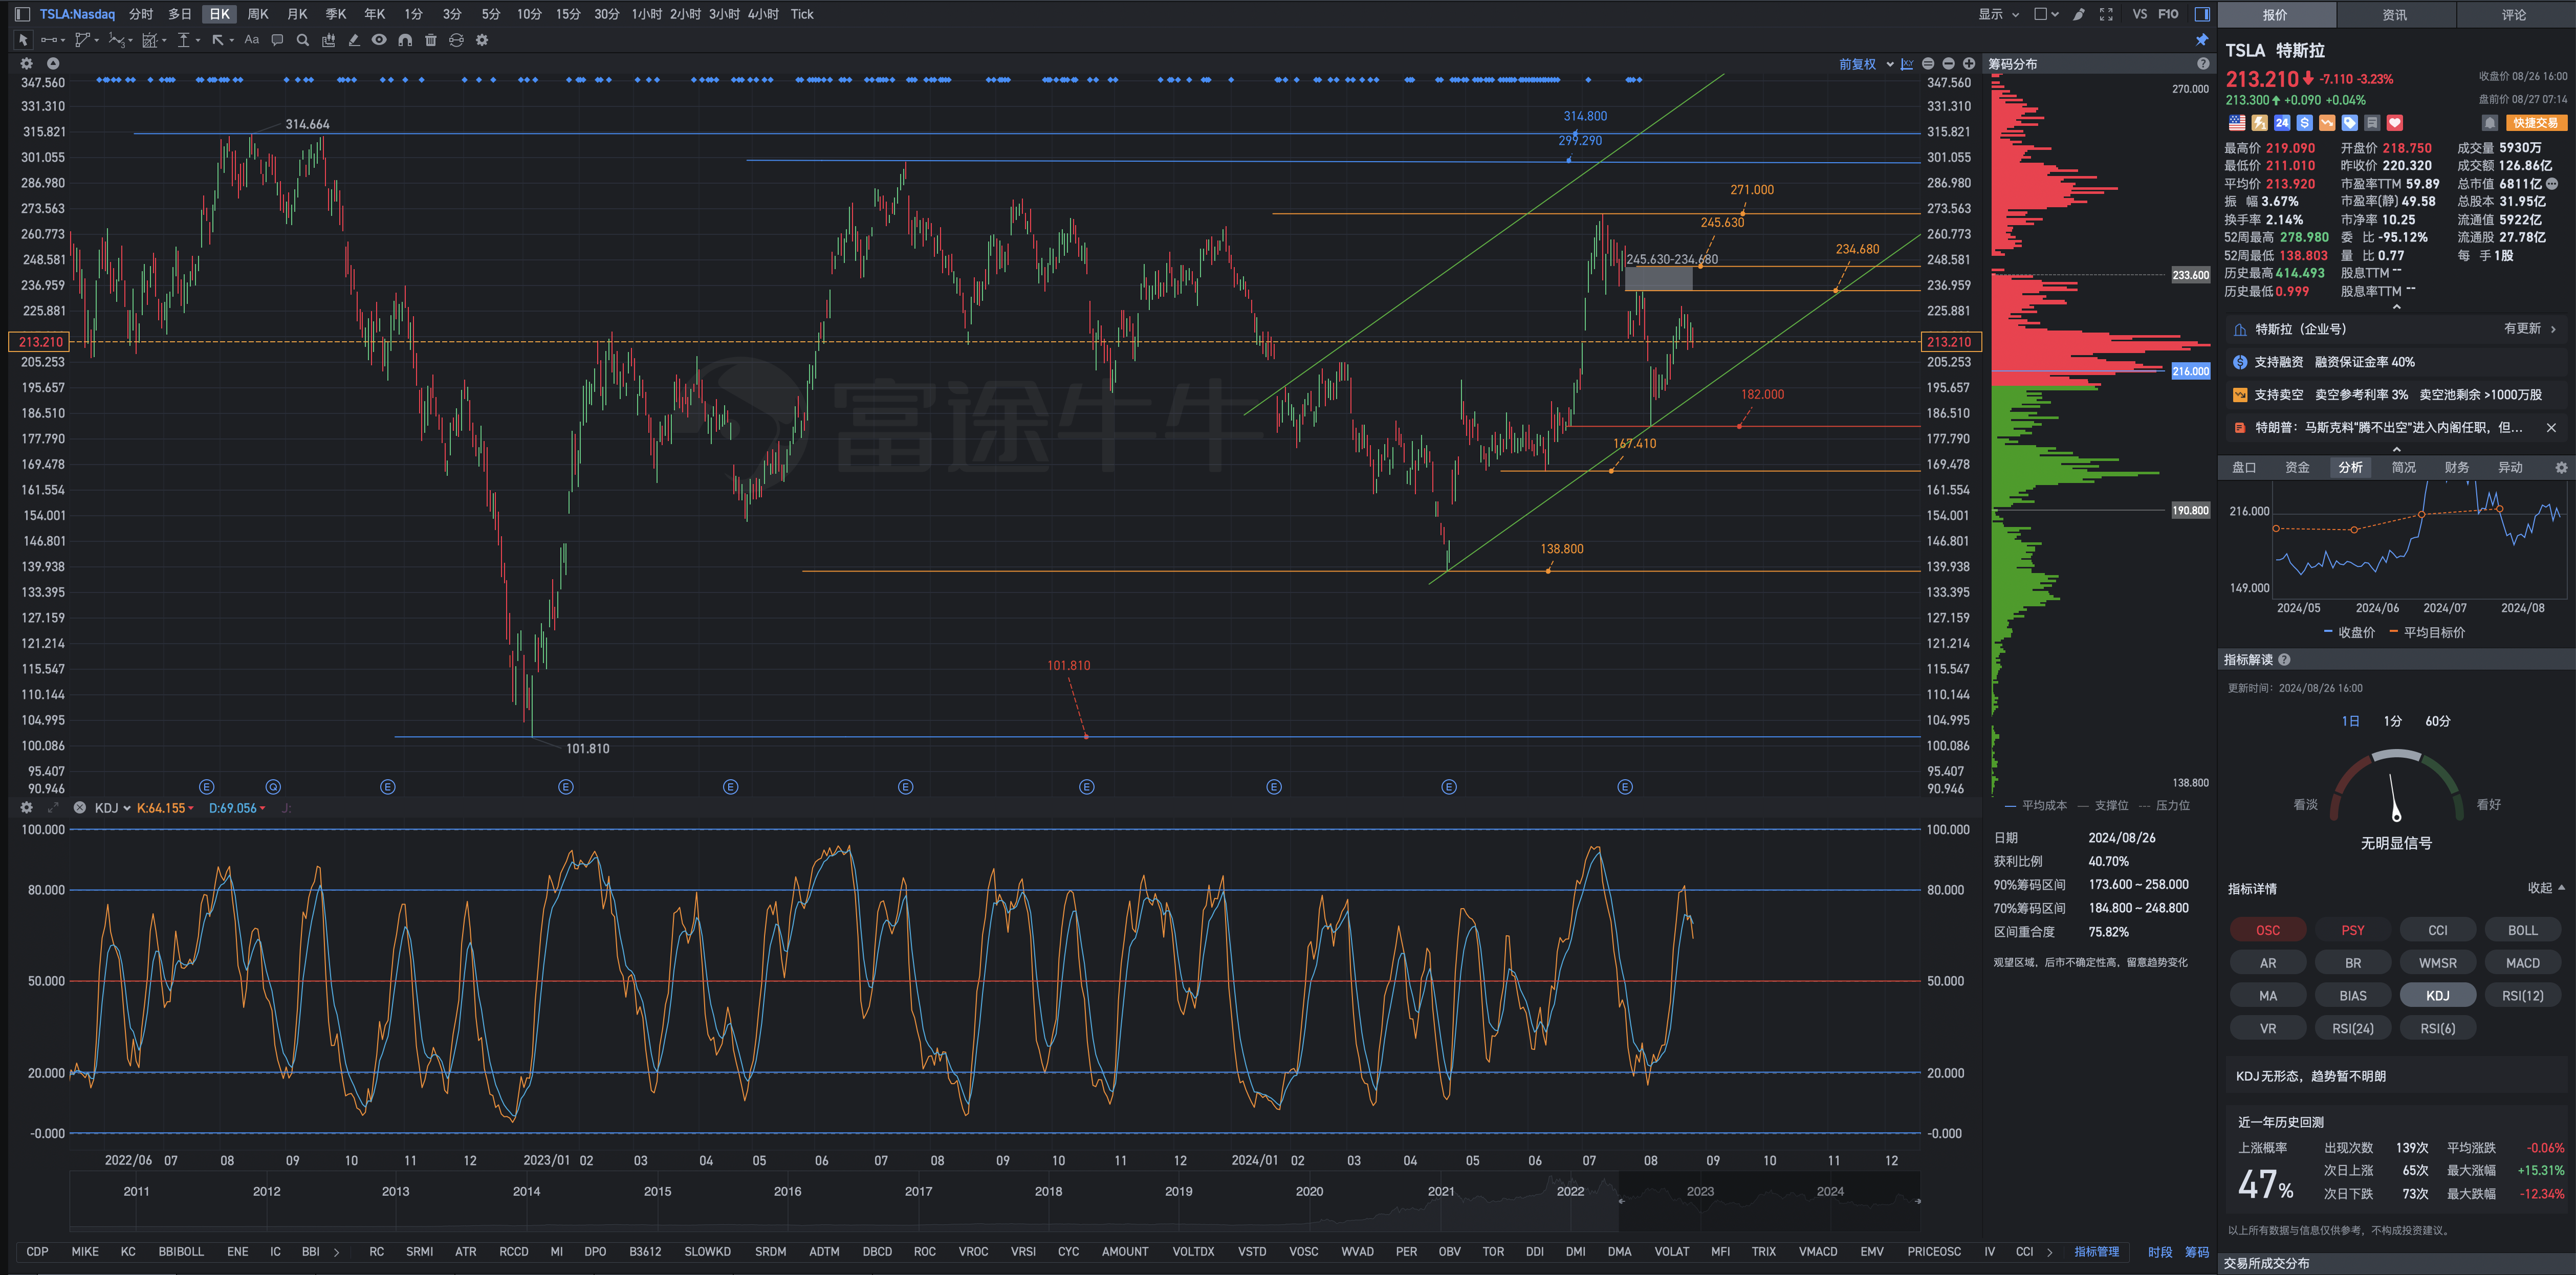Select the KDJ indicator chip
Viewport: 2576px width, 1275px height.
point(2437,996)
